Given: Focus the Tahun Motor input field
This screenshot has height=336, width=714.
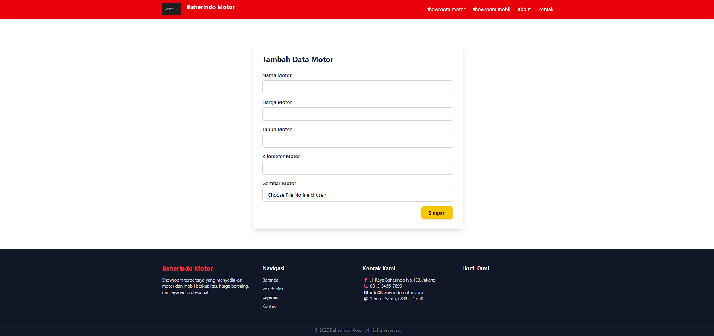Looking at the screenshot, I should coord(358,141).
